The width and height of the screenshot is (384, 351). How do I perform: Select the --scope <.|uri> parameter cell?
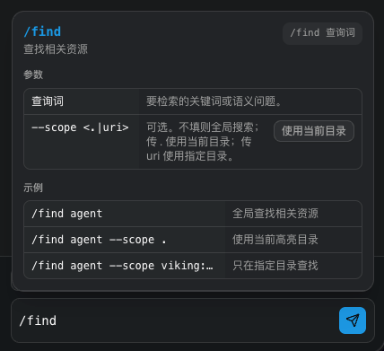point(82,142)
